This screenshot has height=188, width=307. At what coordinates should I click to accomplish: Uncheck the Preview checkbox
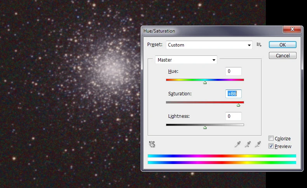tap(271, 146)
